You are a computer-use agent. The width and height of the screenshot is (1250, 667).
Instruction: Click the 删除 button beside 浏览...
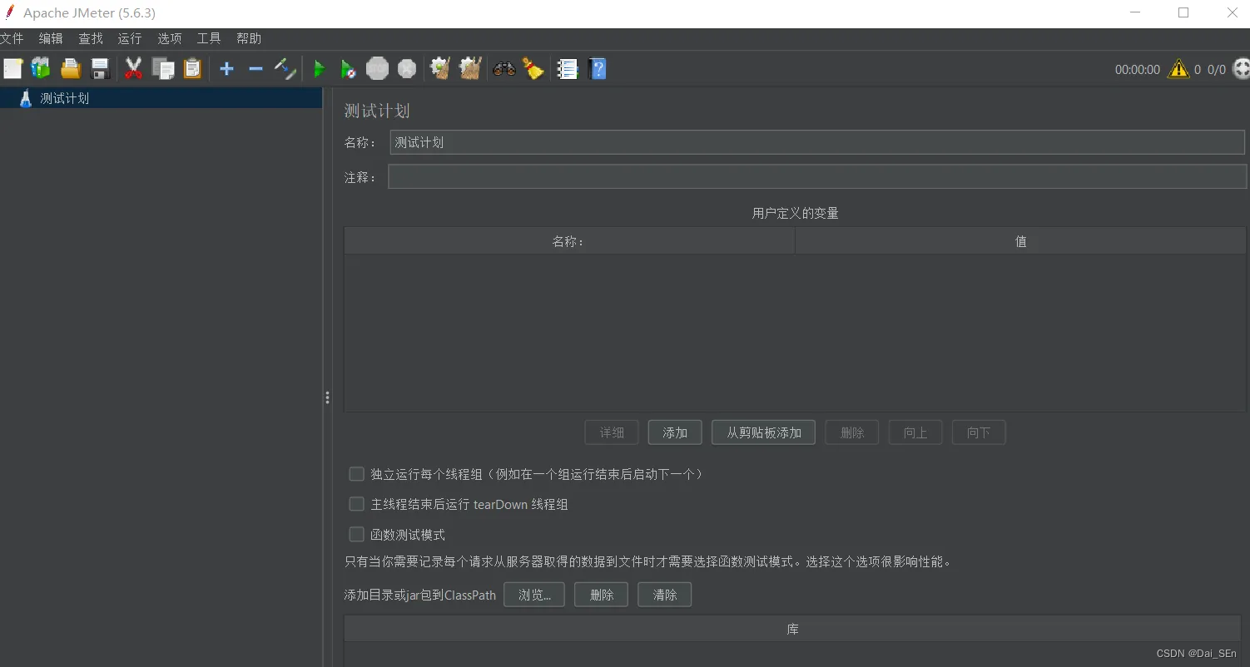(602, 595)
